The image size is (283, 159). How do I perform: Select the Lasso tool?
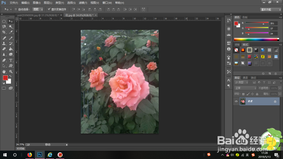(4, 27)
